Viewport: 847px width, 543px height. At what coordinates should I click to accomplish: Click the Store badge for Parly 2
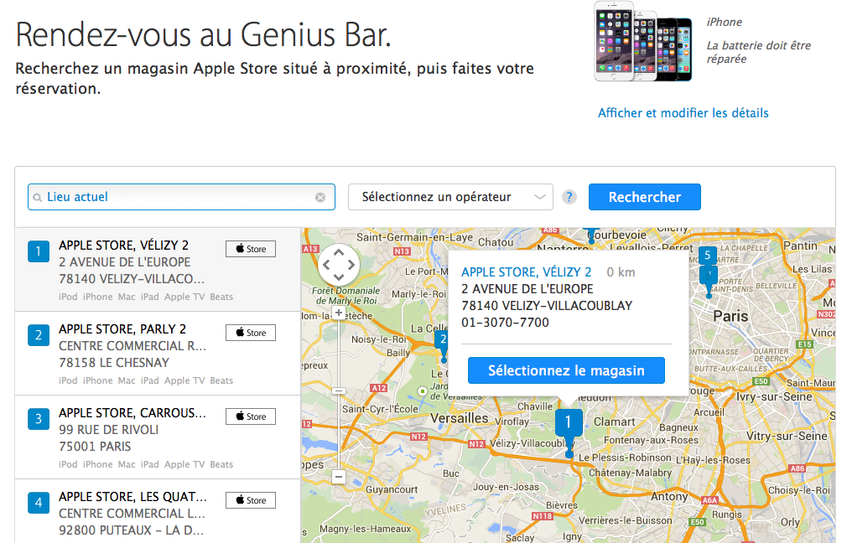tap(251, 333)
